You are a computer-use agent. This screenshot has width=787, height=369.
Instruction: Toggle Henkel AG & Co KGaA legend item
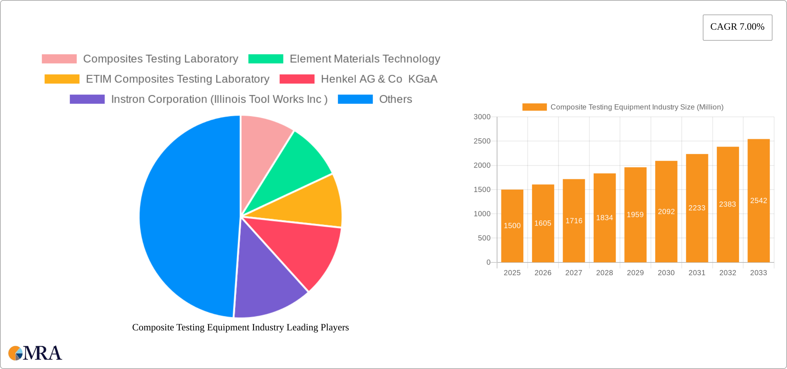coord(297,79)
